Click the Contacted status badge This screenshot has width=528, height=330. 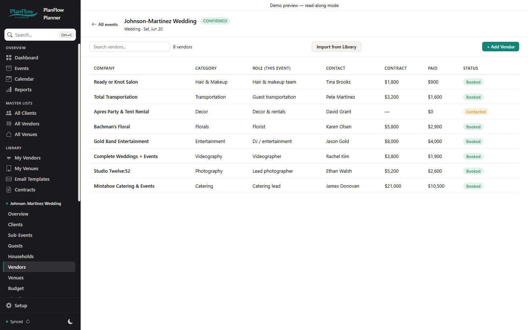(476, 112)
